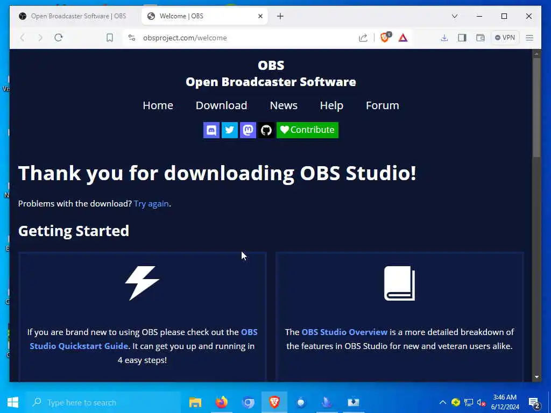This screenshot has height=413, width=551.
Task: Open the Windows Start menu
Action: (13, 402)
